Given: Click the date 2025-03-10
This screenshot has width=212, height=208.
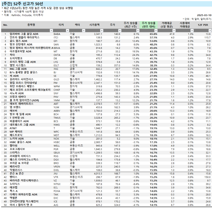Looking at the screenshot, I should pyautogui.click(x=204, y=15).
